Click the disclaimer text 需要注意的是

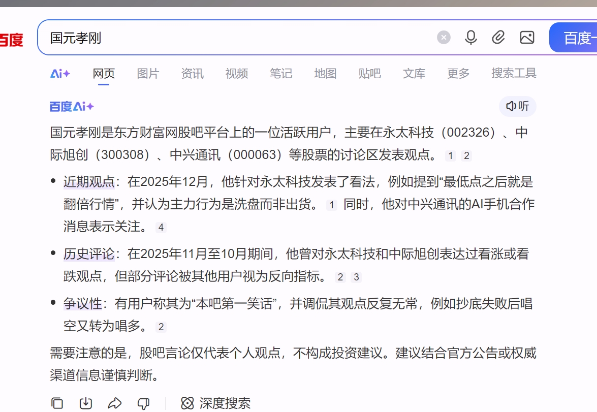88,353
